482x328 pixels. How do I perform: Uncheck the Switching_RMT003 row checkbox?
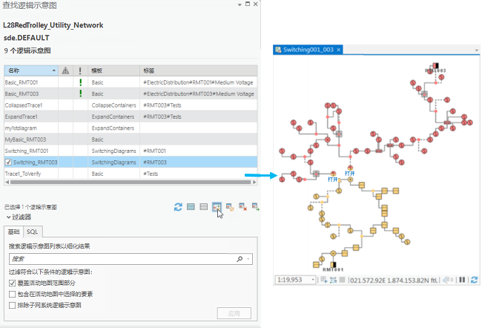point(9,163)
